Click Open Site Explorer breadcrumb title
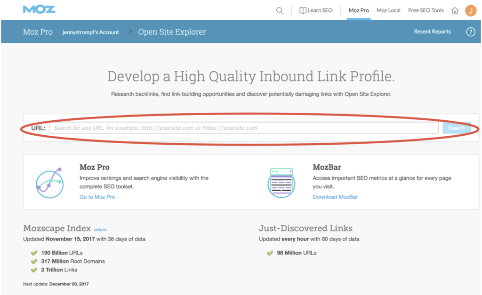482x295 pixels. pyautogui.click(x=172, y=32)
